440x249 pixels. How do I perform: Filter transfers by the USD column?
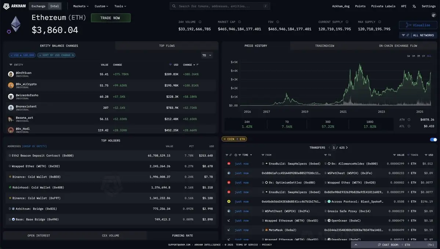(426, 155)
